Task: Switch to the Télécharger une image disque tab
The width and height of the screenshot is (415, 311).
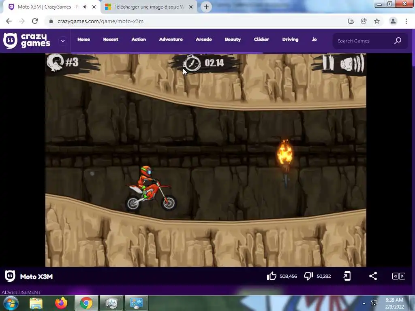Action: click(x=149, y=7)
